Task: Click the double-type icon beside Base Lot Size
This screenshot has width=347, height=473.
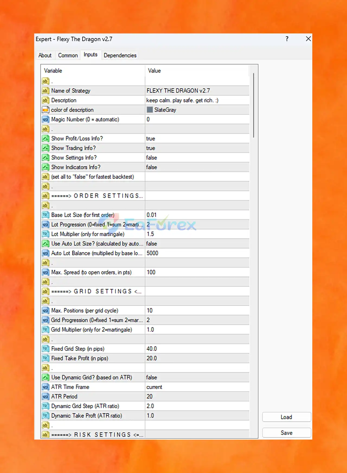Action: [x=45, y=215]
